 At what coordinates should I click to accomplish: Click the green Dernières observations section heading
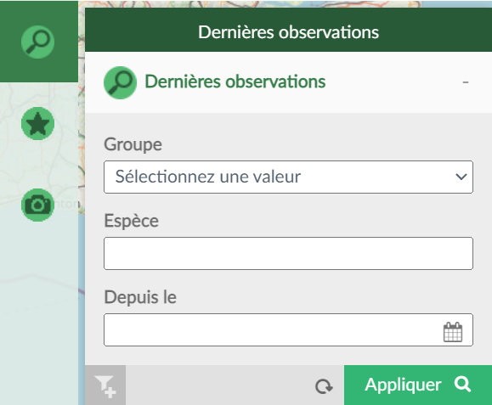(x=235, y=82)
